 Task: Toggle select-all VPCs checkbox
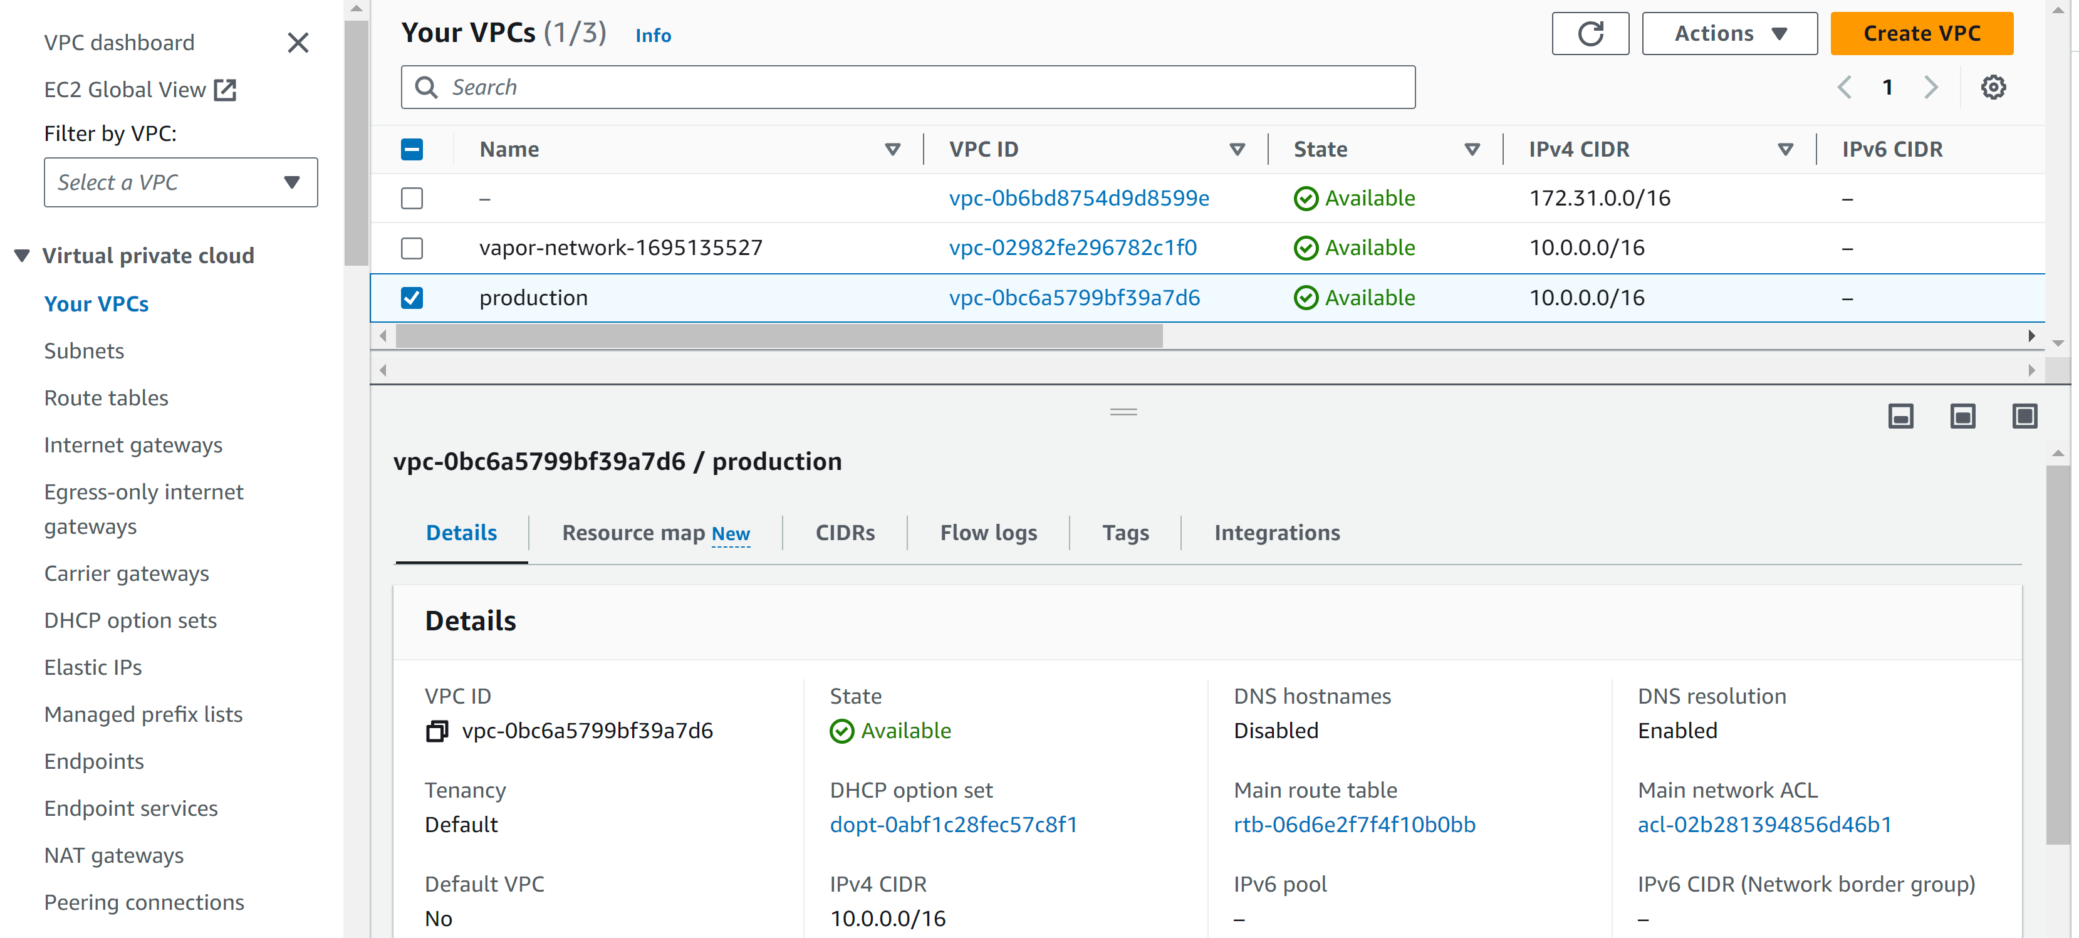point(412,149)
